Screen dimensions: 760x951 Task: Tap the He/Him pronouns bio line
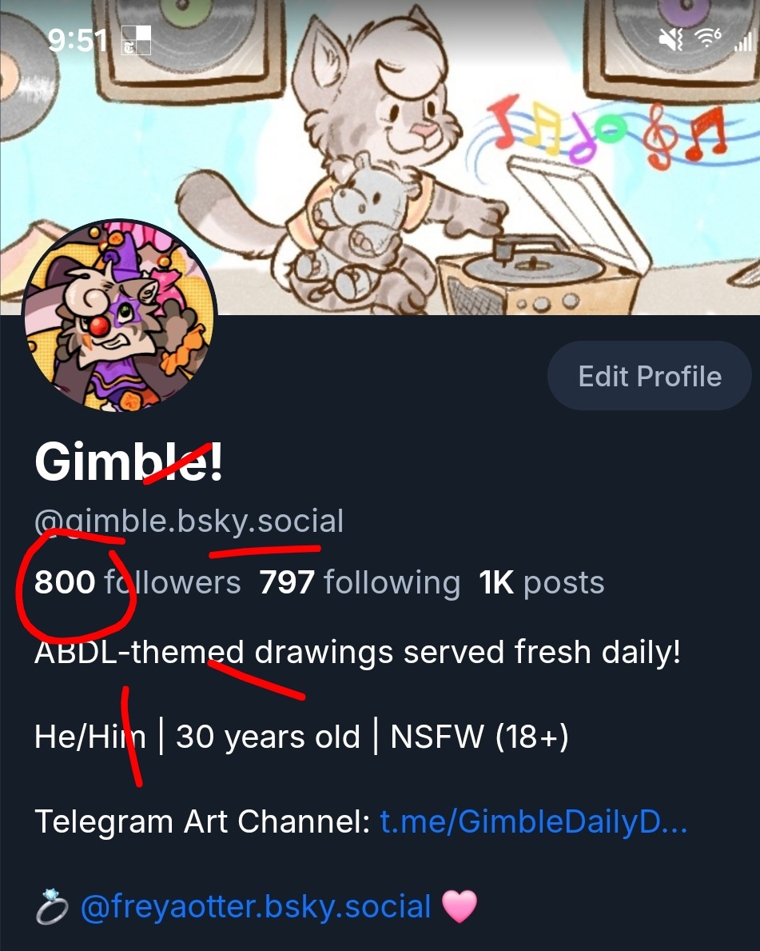(x=301, y=737)
